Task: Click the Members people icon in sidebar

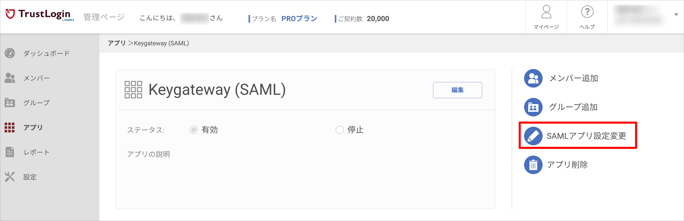Action: click(10, 78)
